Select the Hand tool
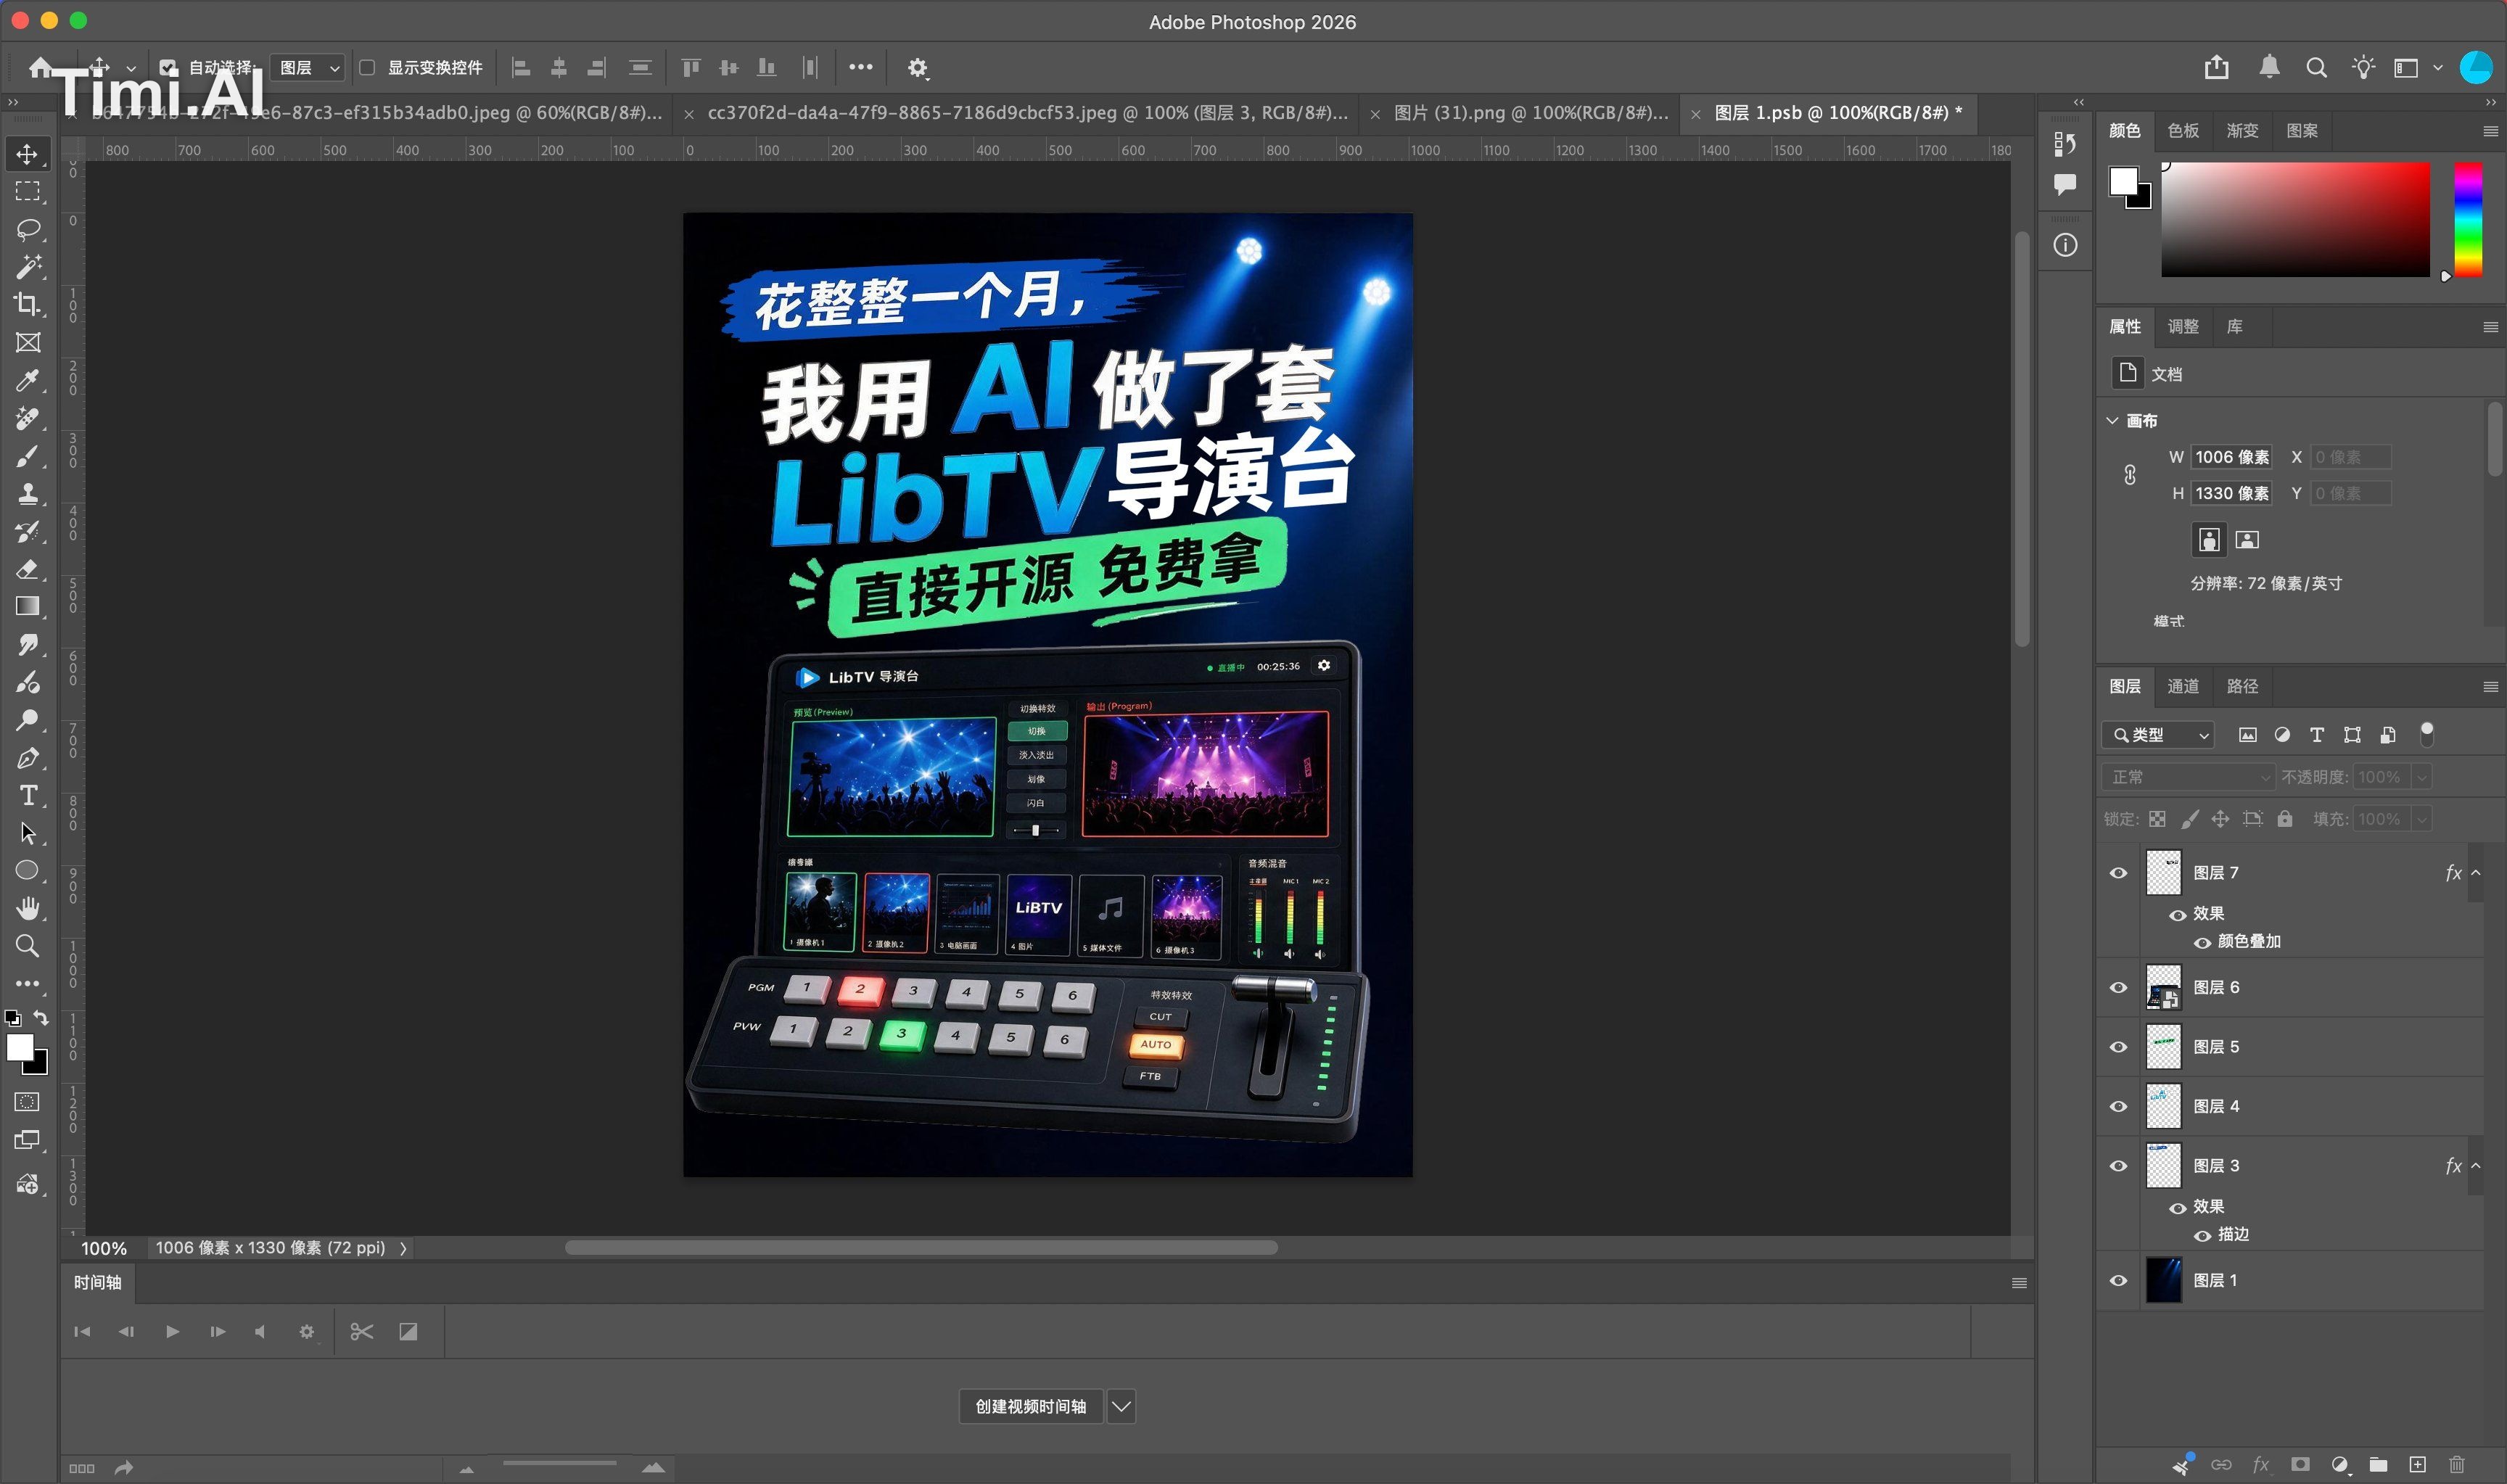 click(x=27, y=908)
